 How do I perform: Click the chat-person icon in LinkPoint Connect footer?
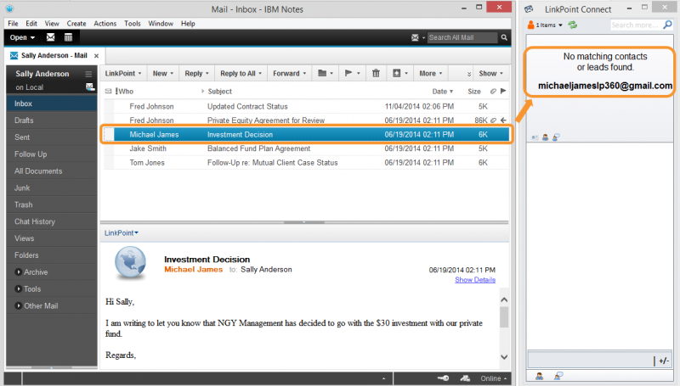[x=558, y=376]
